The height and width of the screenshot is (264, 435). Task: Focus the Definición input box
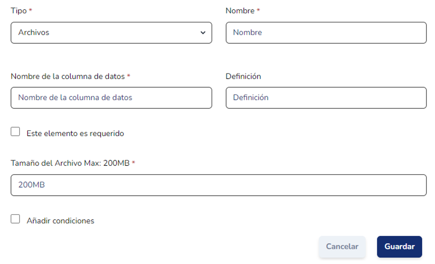[326, 98]
